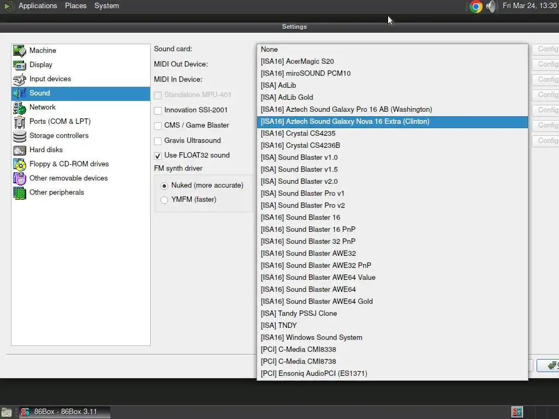Select [ISA16] Sound Blaster AWE64
Screen dimensions: 559x419
pos(392,289)
